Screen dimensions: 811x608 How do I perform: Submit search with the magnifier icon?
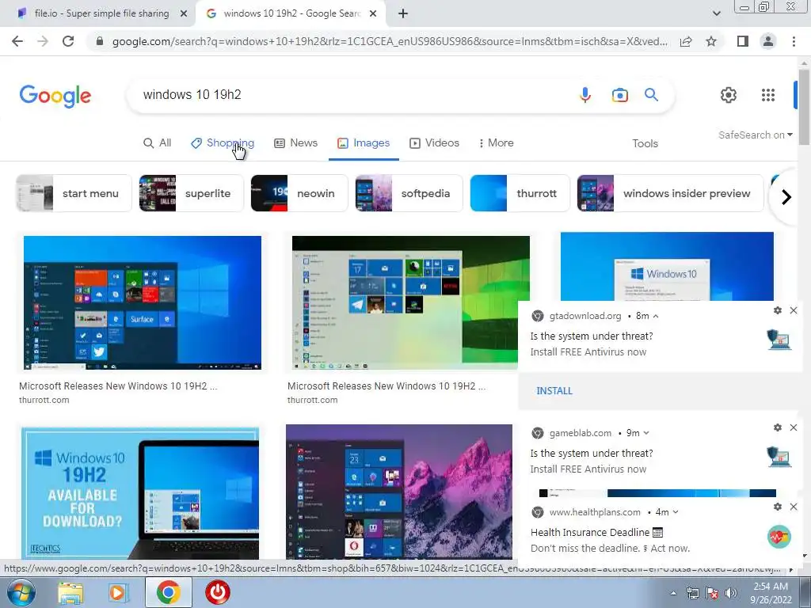coord(651,95)
